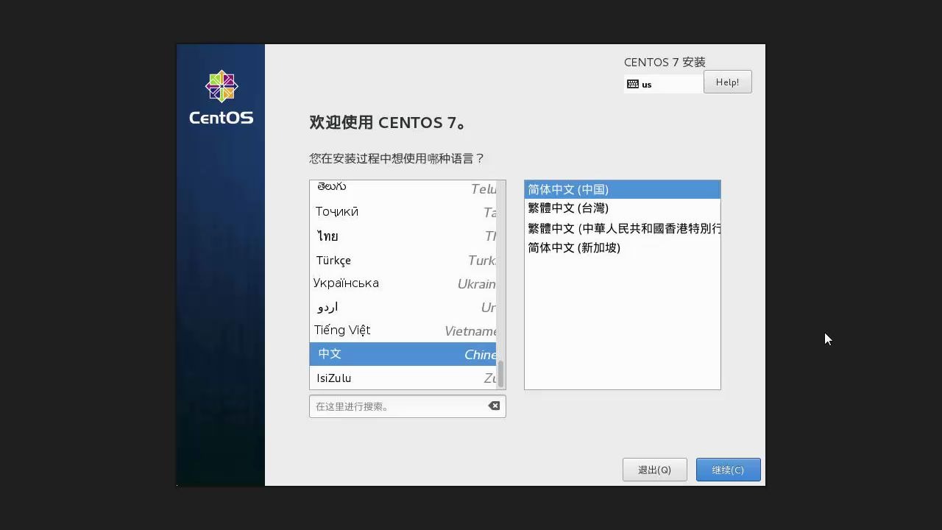Select the ไทย Thai language row
This screenshot has width=942, height=530.
(x=403, y=236)
